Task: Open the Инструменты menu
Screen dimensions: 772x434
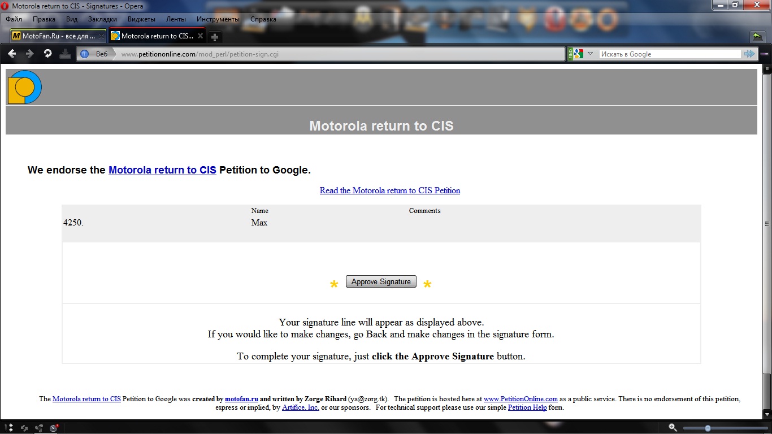Action: (x=218, y=19)
